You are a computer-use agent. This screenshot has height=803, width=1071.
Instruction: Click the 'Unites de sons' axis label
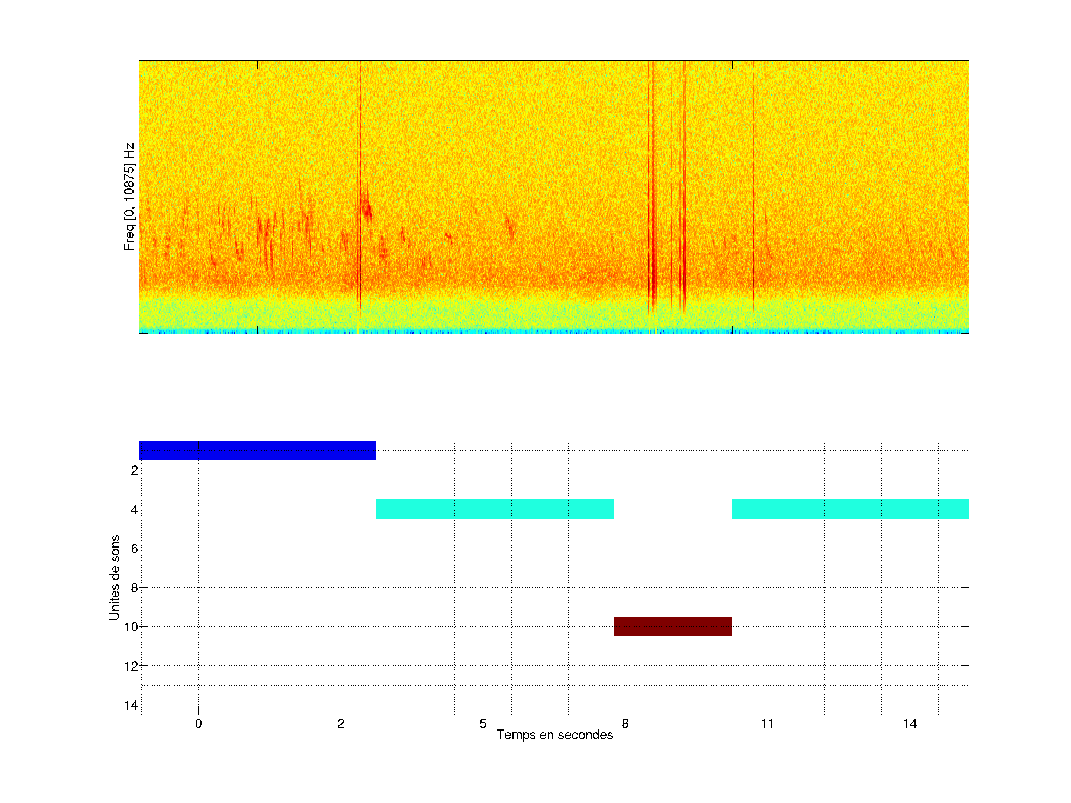(x=114, y=577)
